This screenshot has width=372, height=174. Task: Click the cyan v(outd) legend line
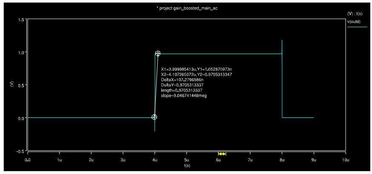[357, 27]
